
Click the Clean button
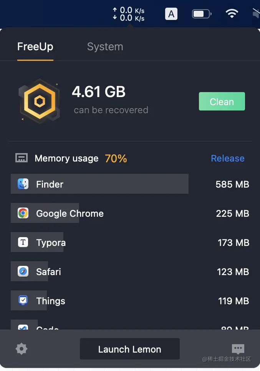pos(222,101)
